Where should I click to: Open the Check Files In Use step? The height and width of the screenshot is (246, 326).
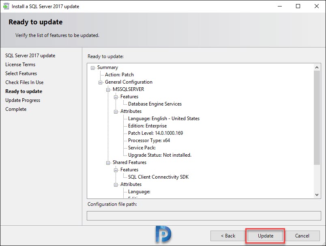(x=24, y=82)
